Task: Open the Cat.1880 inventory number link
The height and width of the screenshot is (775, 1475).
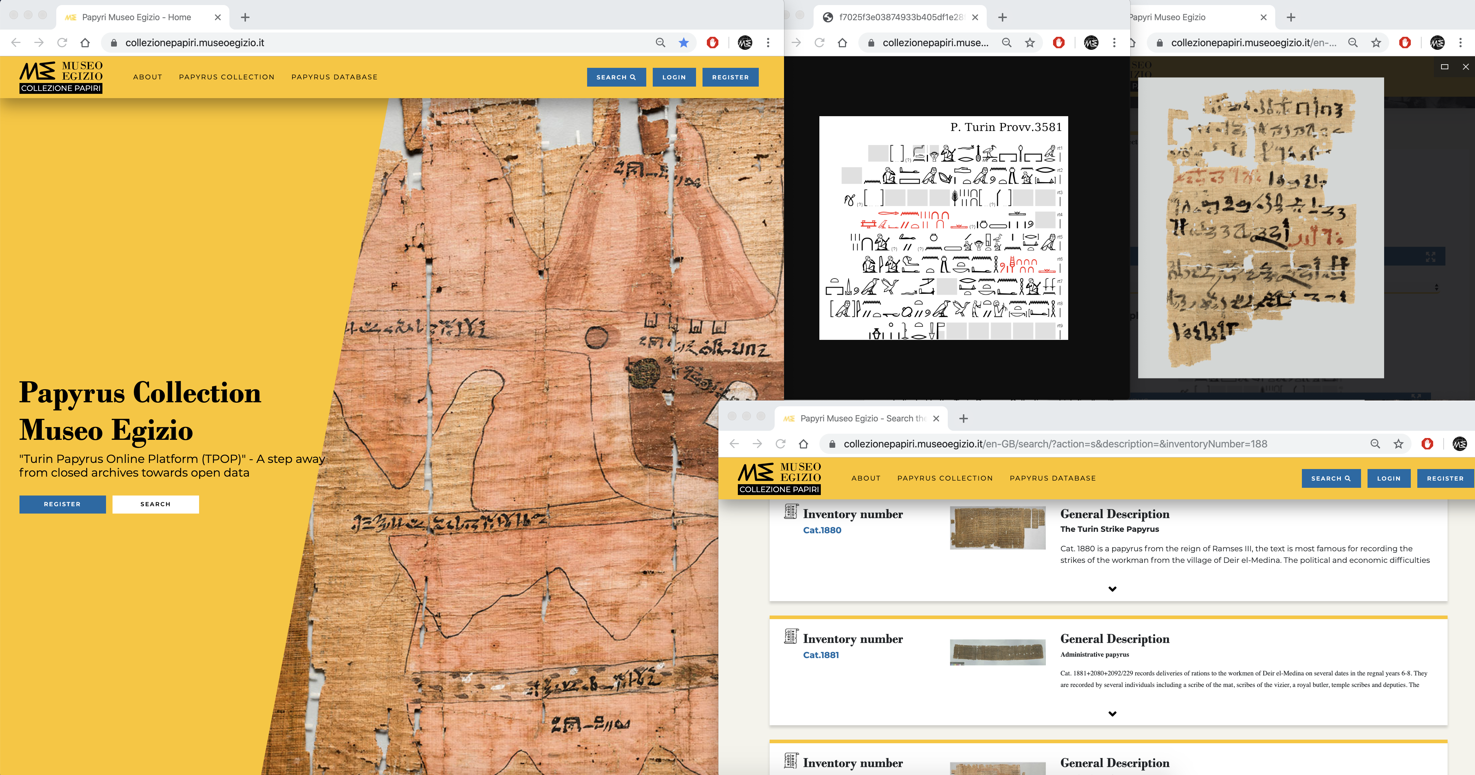Action: coord(822,530)
